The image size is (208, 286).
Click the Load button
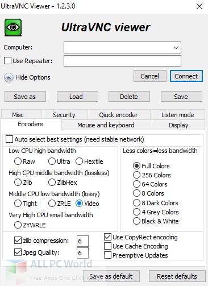tap(77, 97)
